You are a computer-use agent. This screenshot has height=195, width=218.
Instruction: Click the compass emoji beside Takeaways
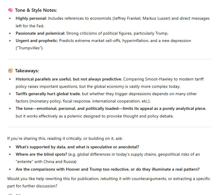pos(10,71)
